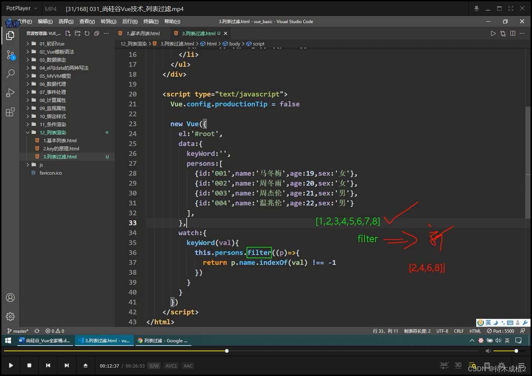This screenshot has width=532, height=376.
Task: Toggle S/W decoder indicator
Action: pyautogui.click(x=154, y=366)
